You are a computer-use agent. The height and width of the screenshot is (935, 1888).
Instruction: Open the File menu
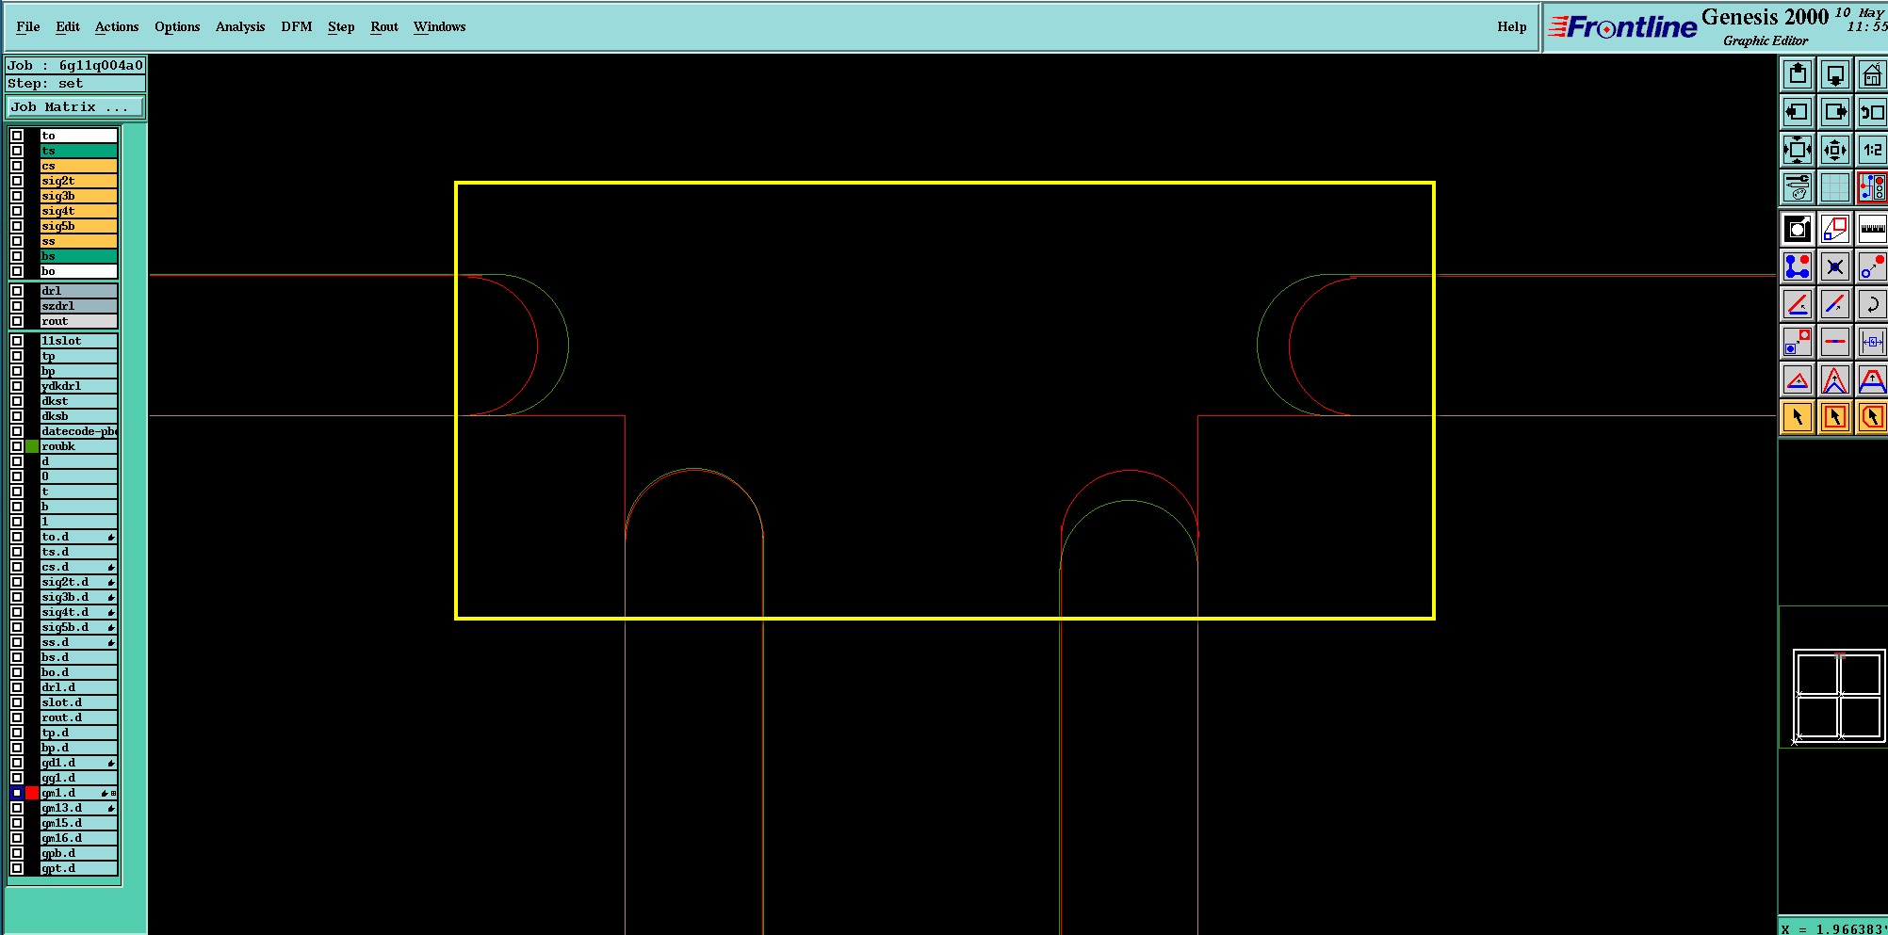point(28,26)
